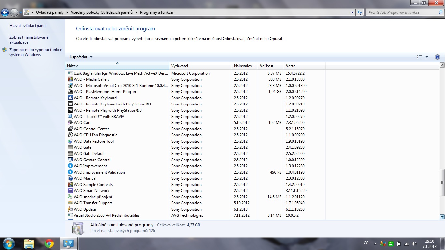Click the version cell 15.4.5722.2
Image resolution: width=445 pixels, height=250 pixels.
click(x=295, y=73)
